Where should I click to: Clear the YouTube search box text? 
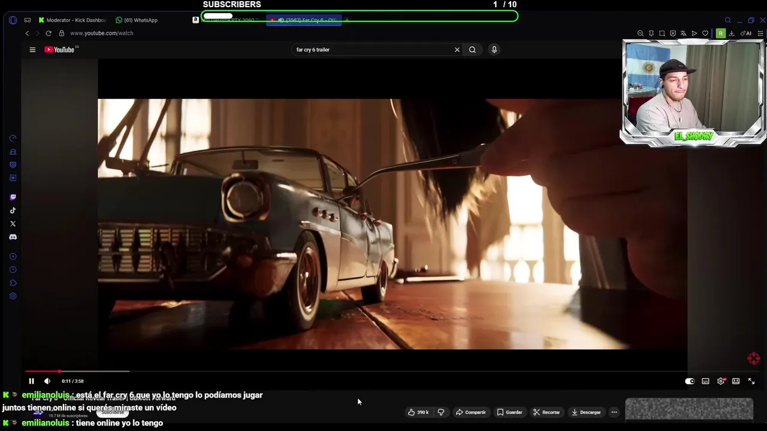click(x=457, y=50)
